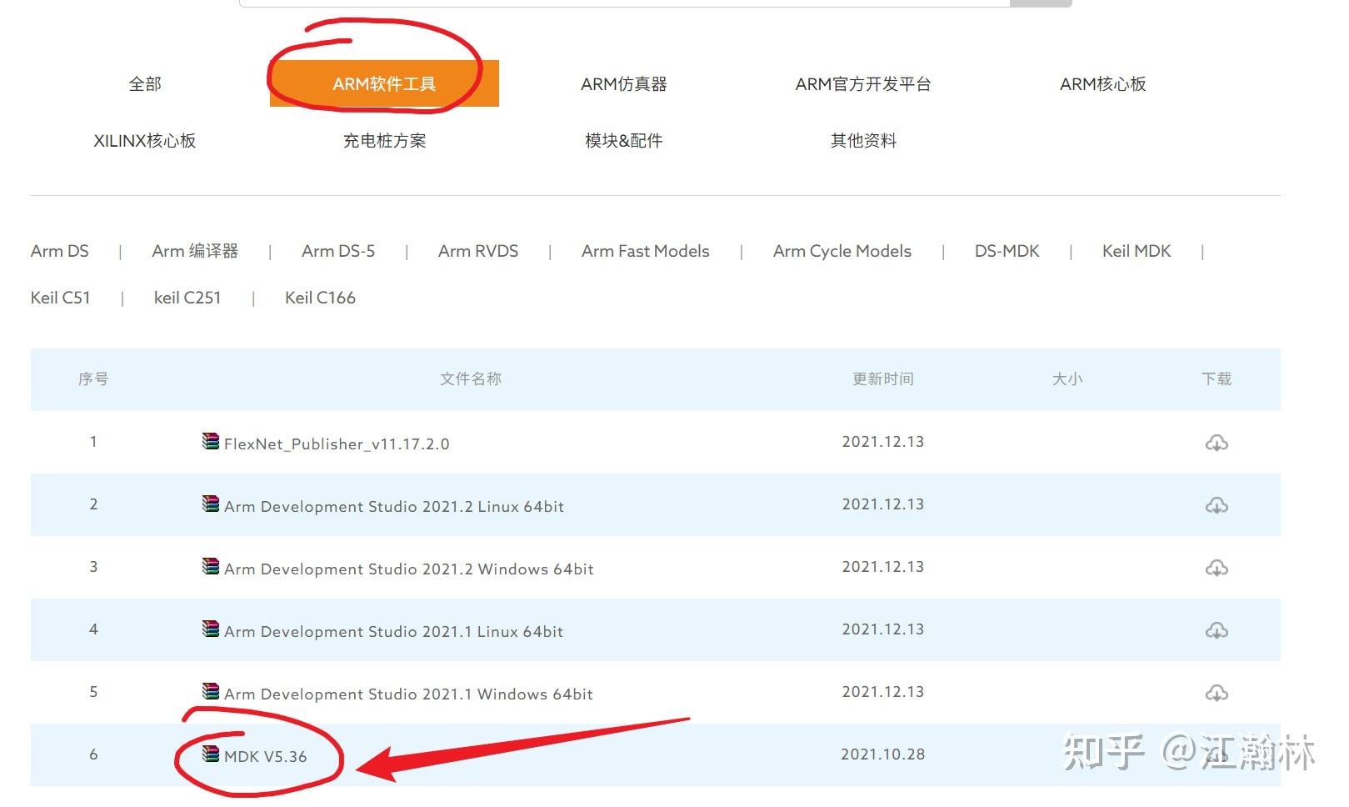Click download icon for Arm Development Studio 2021.1 Linux

pos(1217,630)
